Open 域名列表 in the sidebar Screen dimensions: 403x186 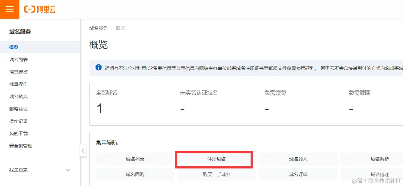[40, 59]
